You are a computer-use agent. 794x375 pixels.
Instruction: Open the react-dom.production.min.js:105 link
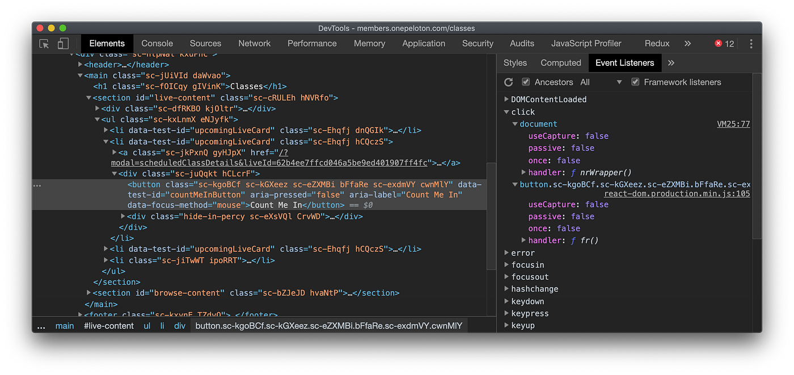point(677,194)
